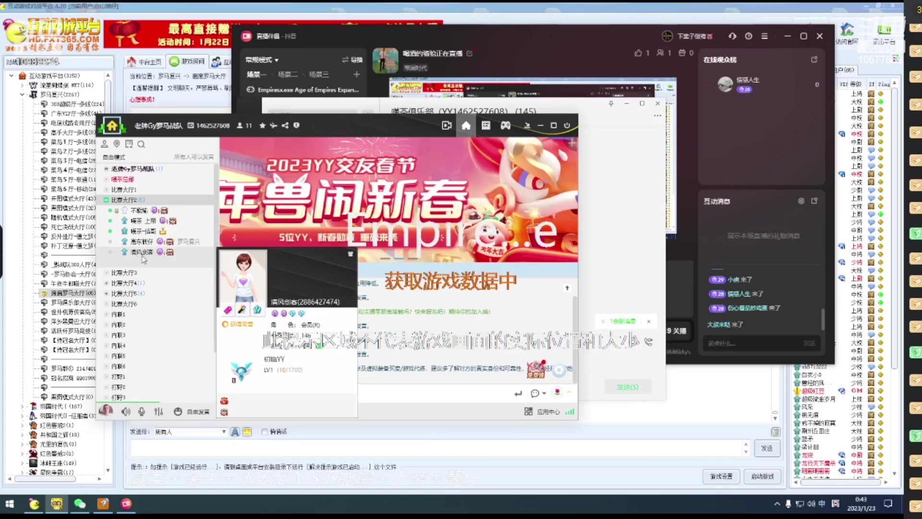Open the WeChat icon in taskbar
The height and width of the screenshot is (519, 922).
[x=80, y=504]
